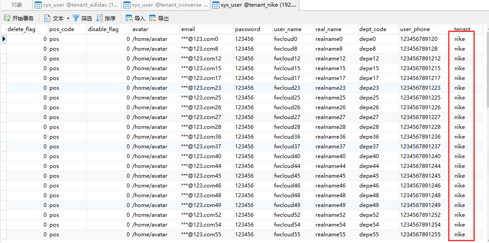Click the table icon on the tenant_converse tab
Viewport: 489px width, 243px height.
(x=127, y=5)
